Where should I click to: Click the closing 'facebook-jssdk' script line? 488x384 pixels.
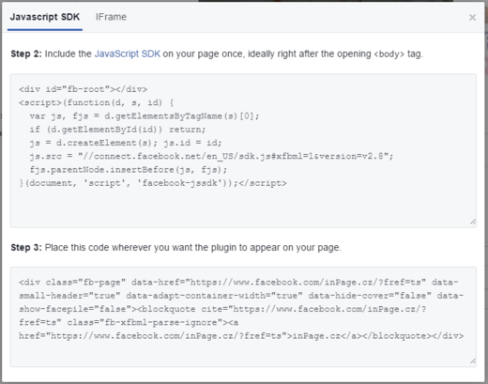[x=153, y=183]
